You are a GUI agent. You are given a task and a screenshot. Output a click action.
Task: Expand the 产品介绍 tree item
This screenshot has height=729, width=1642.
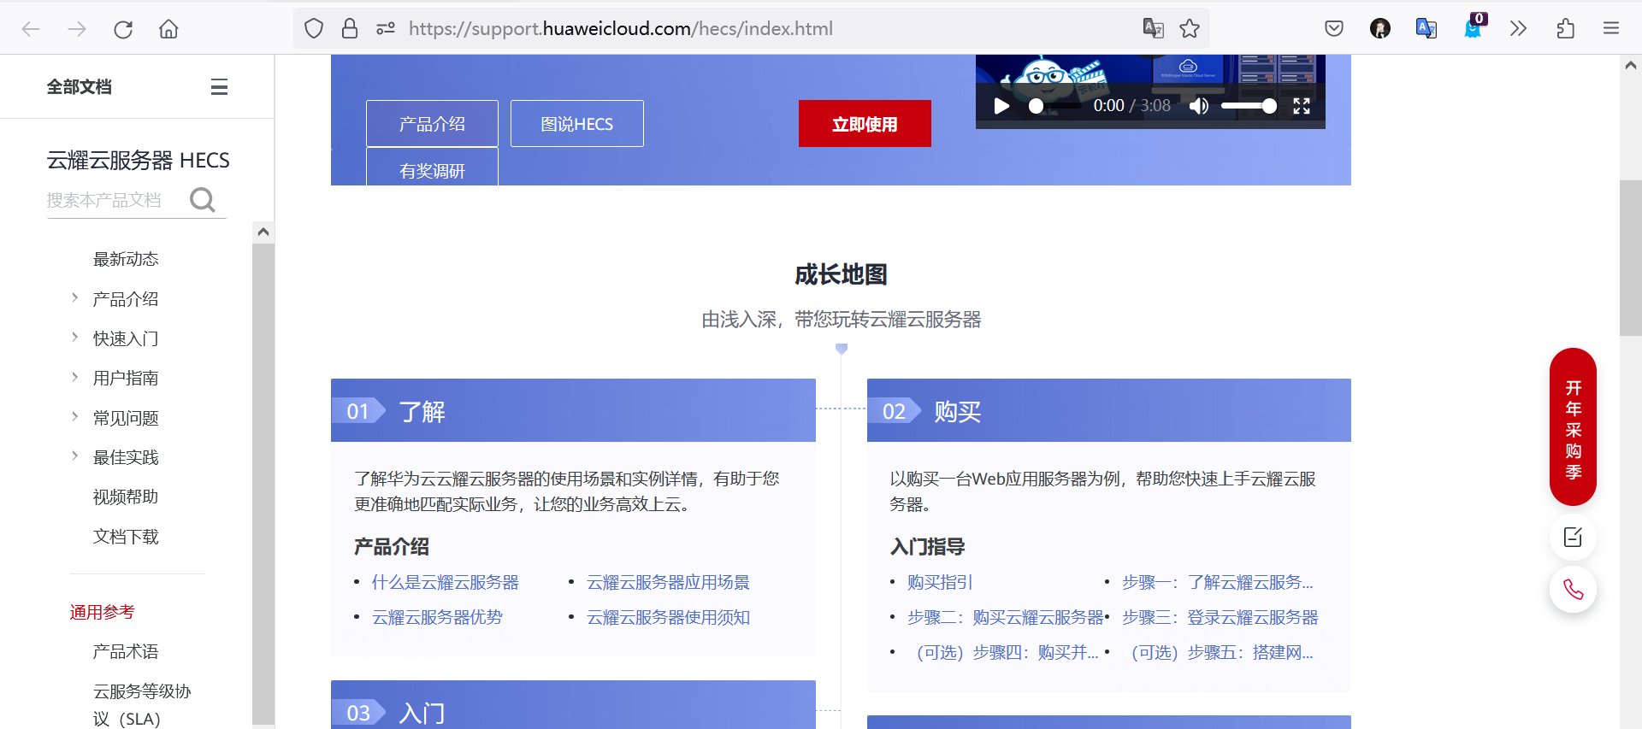point(75,298)
